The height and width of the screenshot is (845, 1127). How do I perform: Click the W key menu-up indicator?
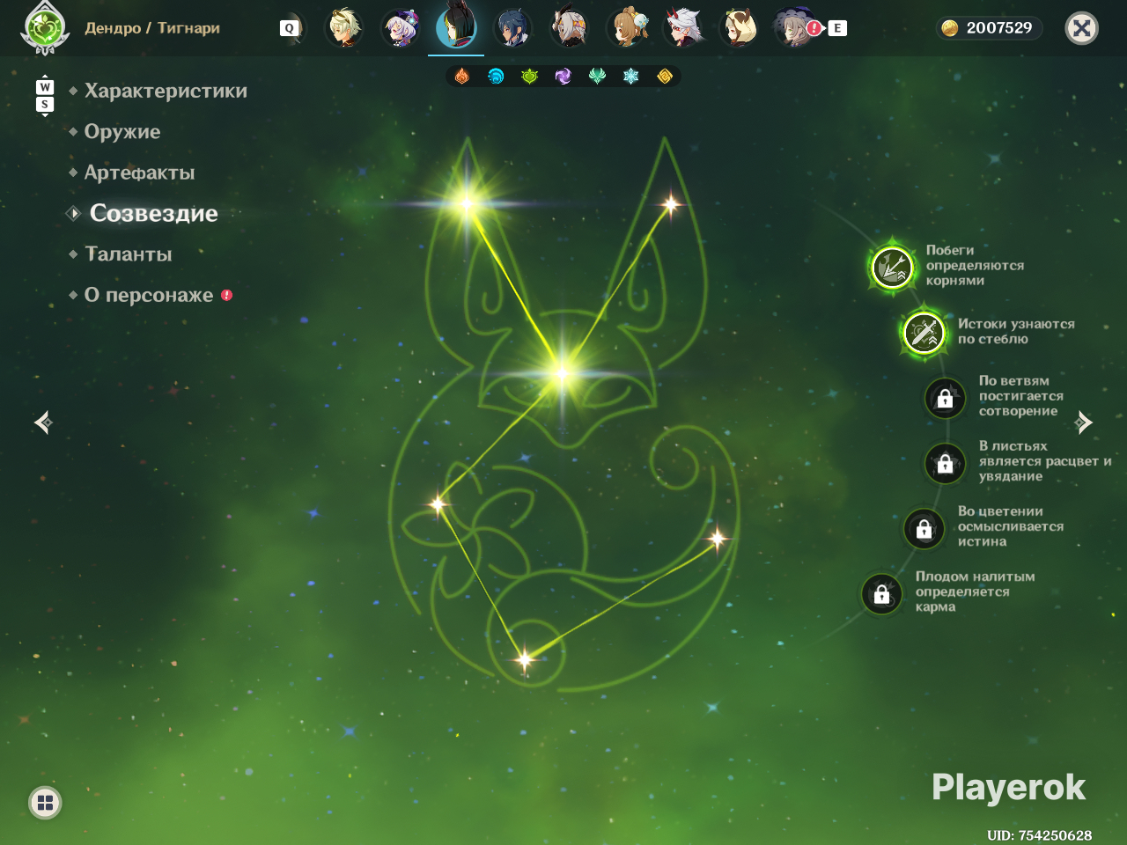(45, 87)
